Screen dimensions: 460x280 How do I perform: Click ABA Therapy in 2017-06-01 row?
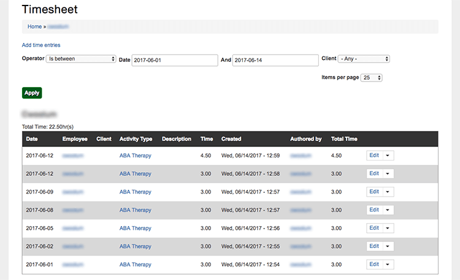pos(135,265)
